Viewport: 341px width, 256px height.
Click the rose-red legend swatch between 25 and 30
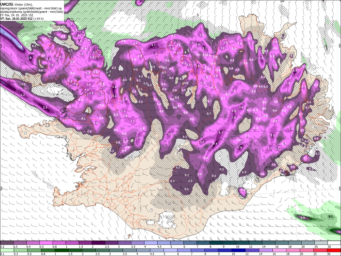pyautogui.click(x=321, y=250)
